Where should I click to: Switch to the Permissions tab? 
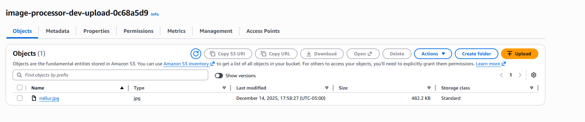139,31
